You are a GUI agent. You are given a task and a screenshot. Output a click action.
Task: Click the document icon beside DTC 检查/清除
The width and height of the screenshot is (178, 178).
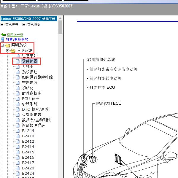[x=18, y=109]
